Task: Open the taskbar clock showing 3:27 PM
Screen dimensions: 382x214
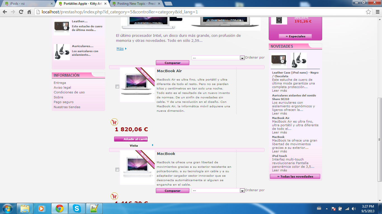Action: (368, 209)
